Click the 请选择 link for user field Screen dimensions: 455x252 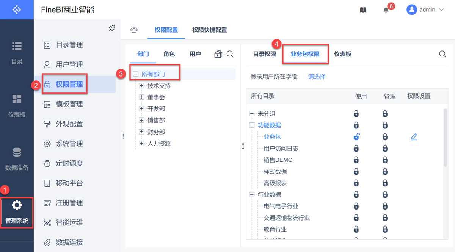click(317, 77)
